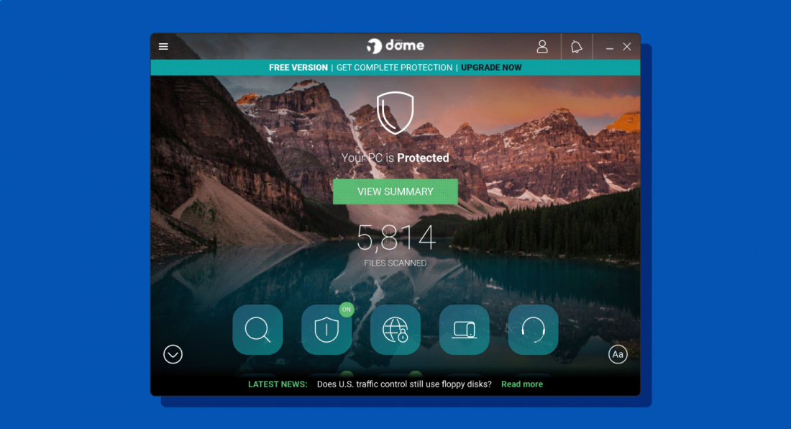Click the shield protection status icon
The height and width of the screenshot is (429, 791).
pos(395,112)
